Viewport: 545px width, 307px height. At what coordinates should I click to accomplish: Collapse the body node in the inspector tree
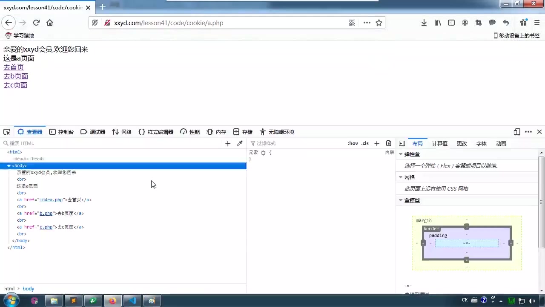tap(9, 165)
